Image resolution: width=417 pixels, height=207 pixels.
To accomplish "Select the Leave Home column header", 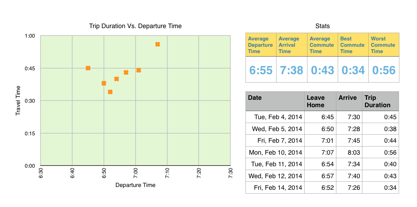I will tap(320, 101).
